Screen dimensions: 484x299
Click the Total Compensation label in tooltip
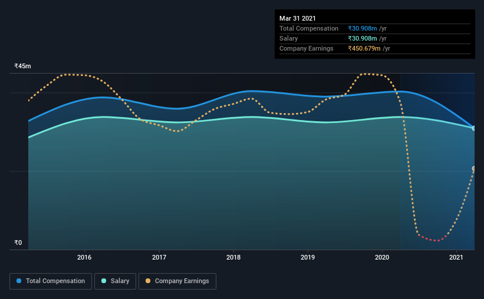tap(309, 28)
